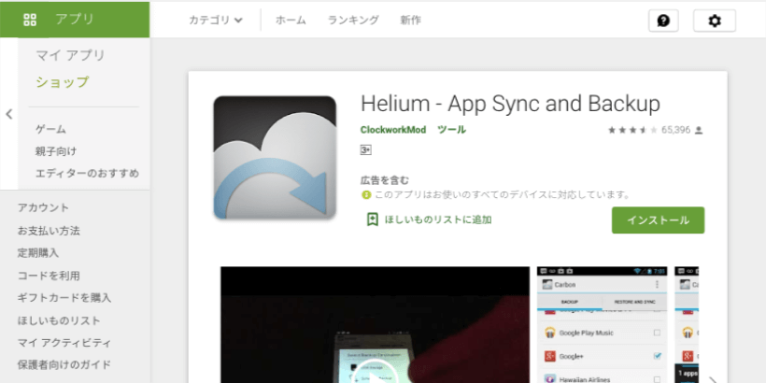Click the 広告を含む label
The image size is (766, 383).
pyautogui.click(x=385, y=180)
